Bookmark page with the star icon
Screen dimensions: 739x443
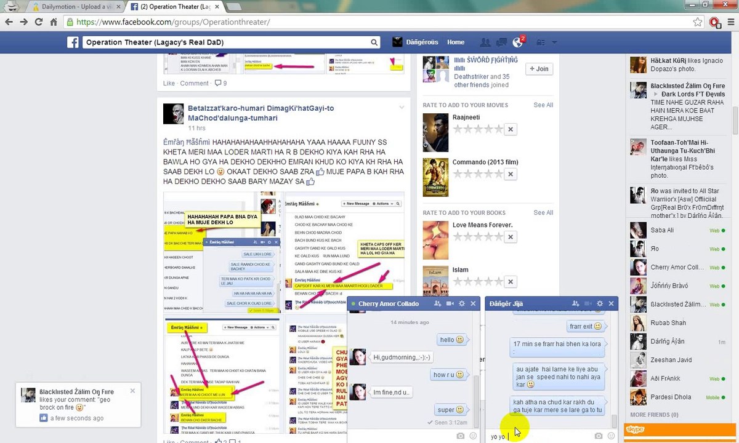[697, 22]
